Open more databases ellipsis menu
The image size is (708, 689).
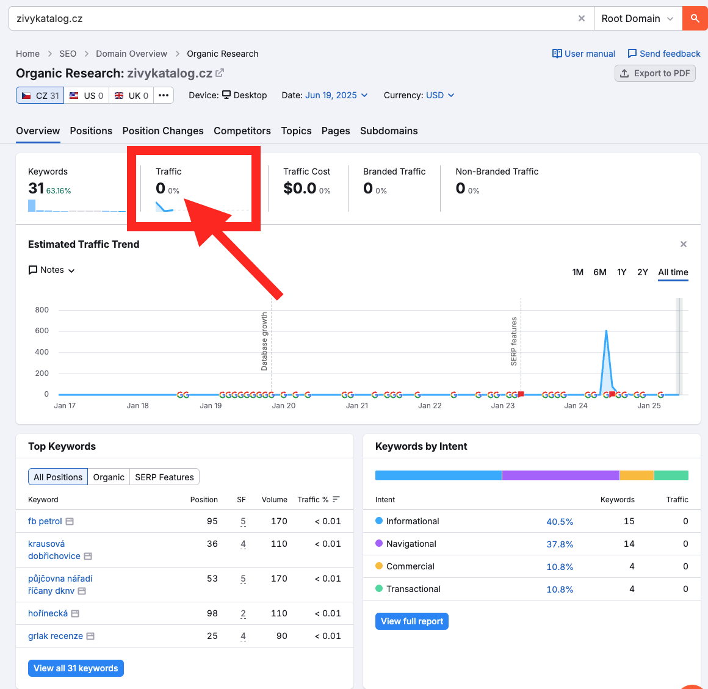pos(164,95)
